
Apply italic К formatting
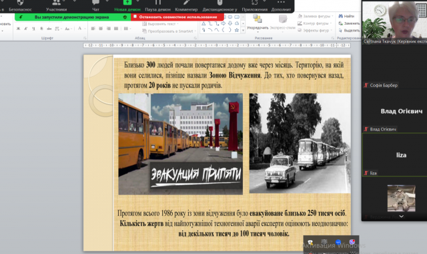(x=26, y=28)
